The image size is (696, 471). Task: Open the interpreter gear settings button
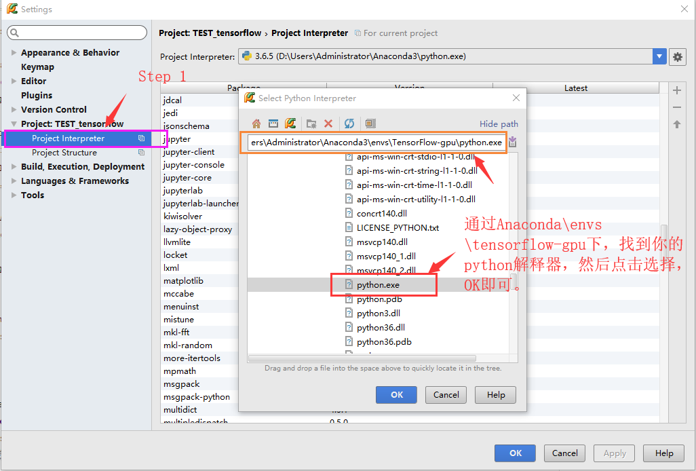coord(678,57)
